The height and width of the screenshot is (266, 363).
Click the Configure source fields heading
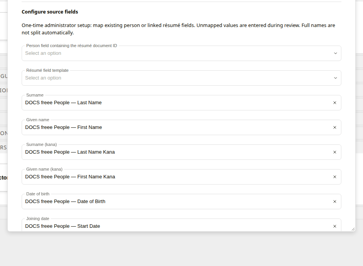(x=50, y=12)
